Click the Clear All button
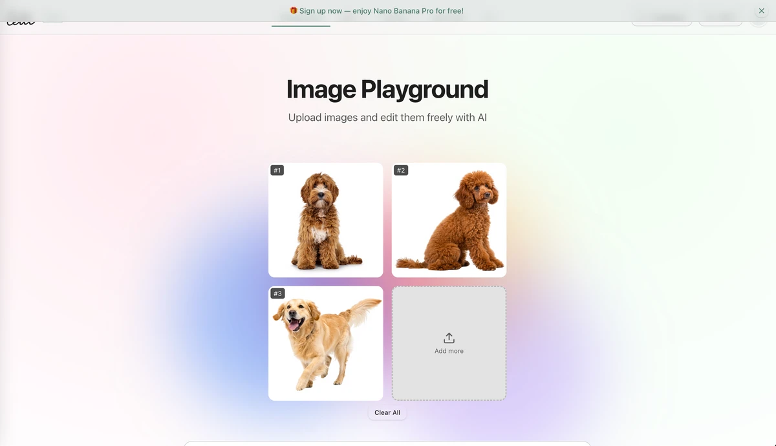This screenshot has height=446, width=776. [x=387, y=412]
